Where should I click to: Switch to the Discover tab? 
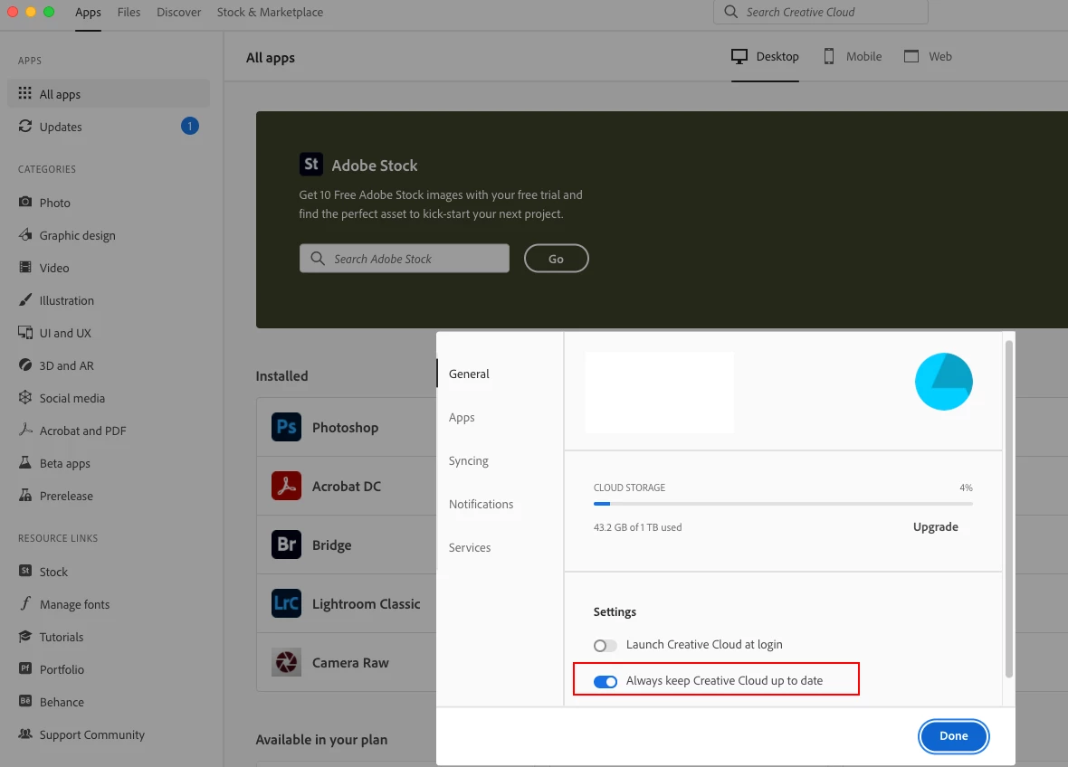pos(179,13)
